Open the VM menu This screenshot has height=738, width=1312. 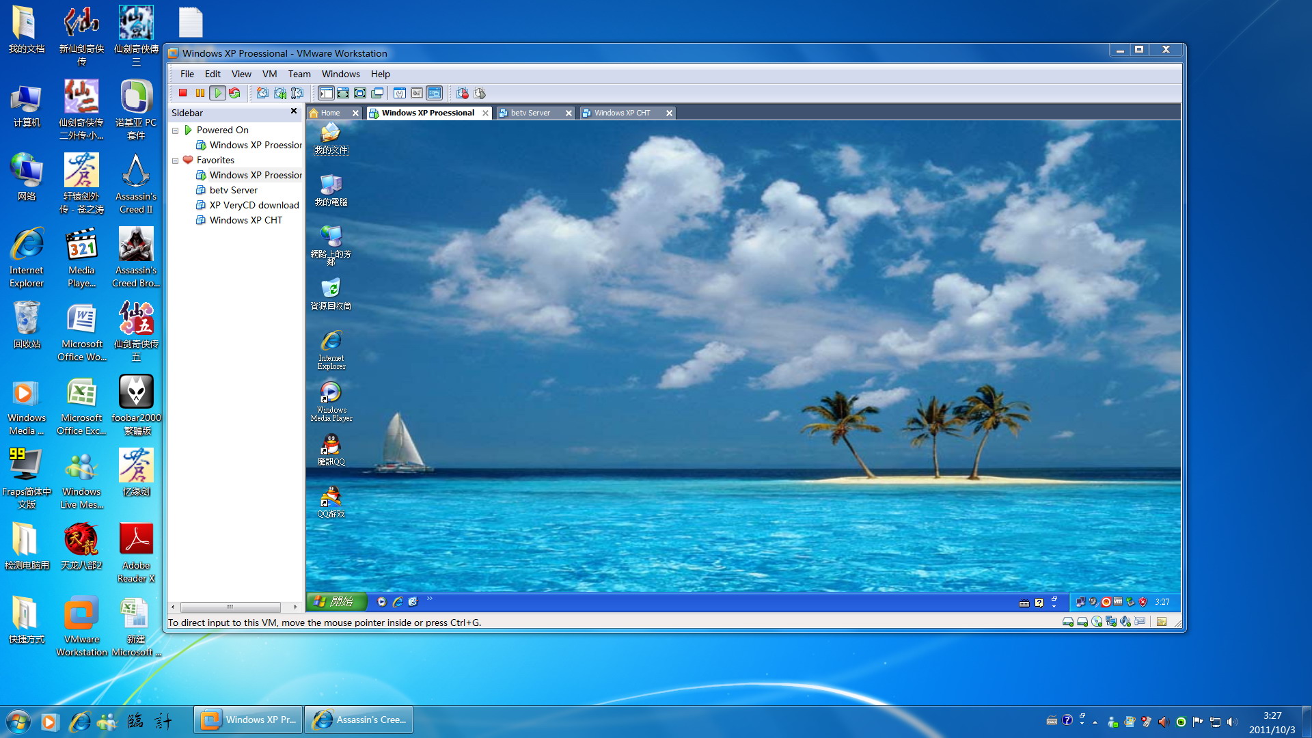point(269,74)
